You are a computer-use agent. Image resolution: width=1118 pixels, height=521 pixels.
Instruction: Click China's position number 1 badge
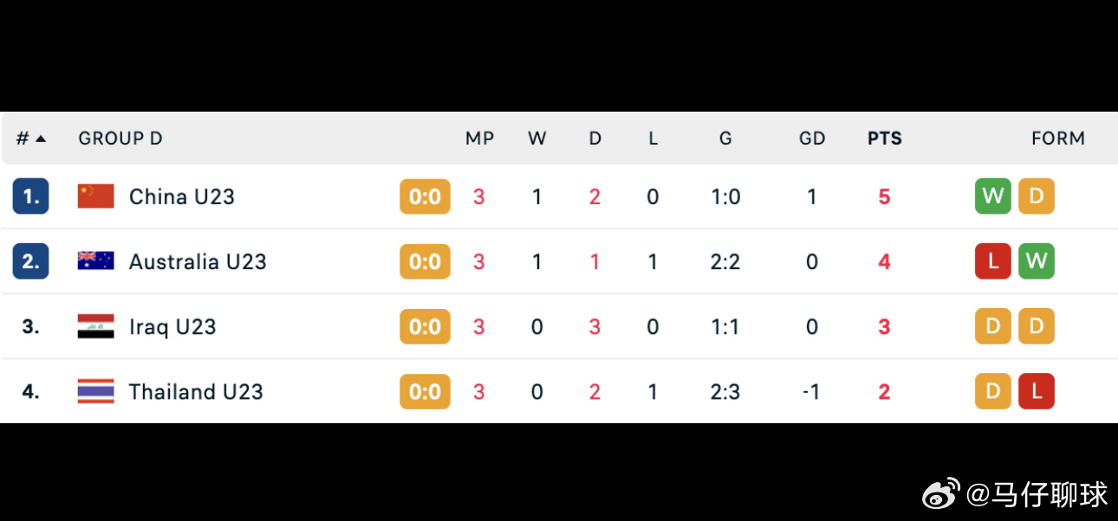[x=30, y=196]
